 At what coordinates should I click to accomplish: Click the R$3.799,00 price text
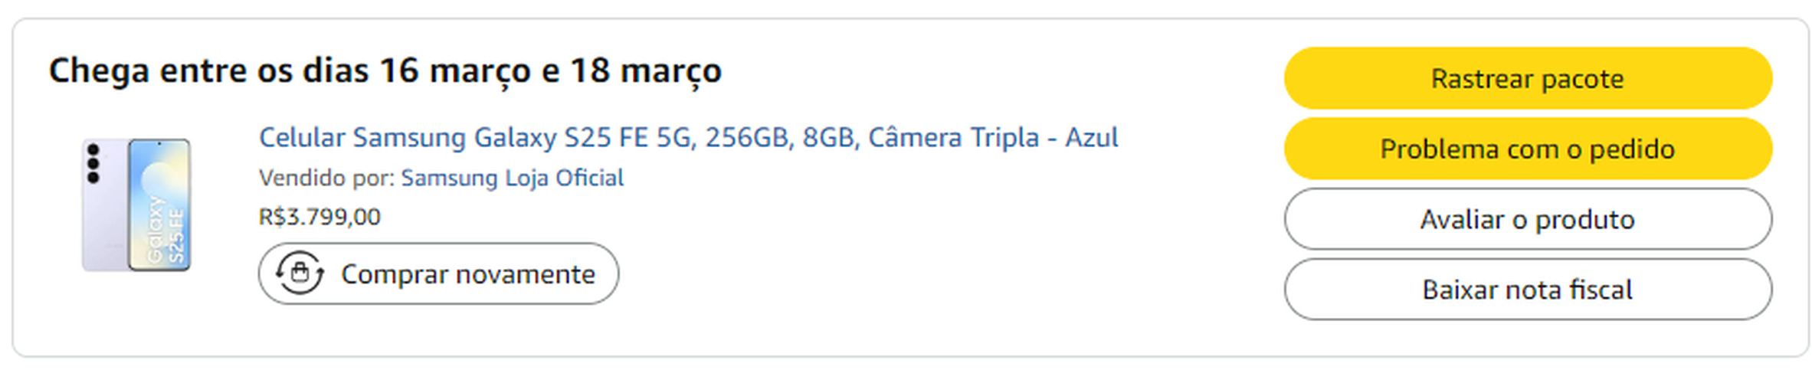coord(319,217)
